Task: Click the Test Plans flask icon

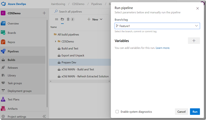Action: click(x=3, y=99)
